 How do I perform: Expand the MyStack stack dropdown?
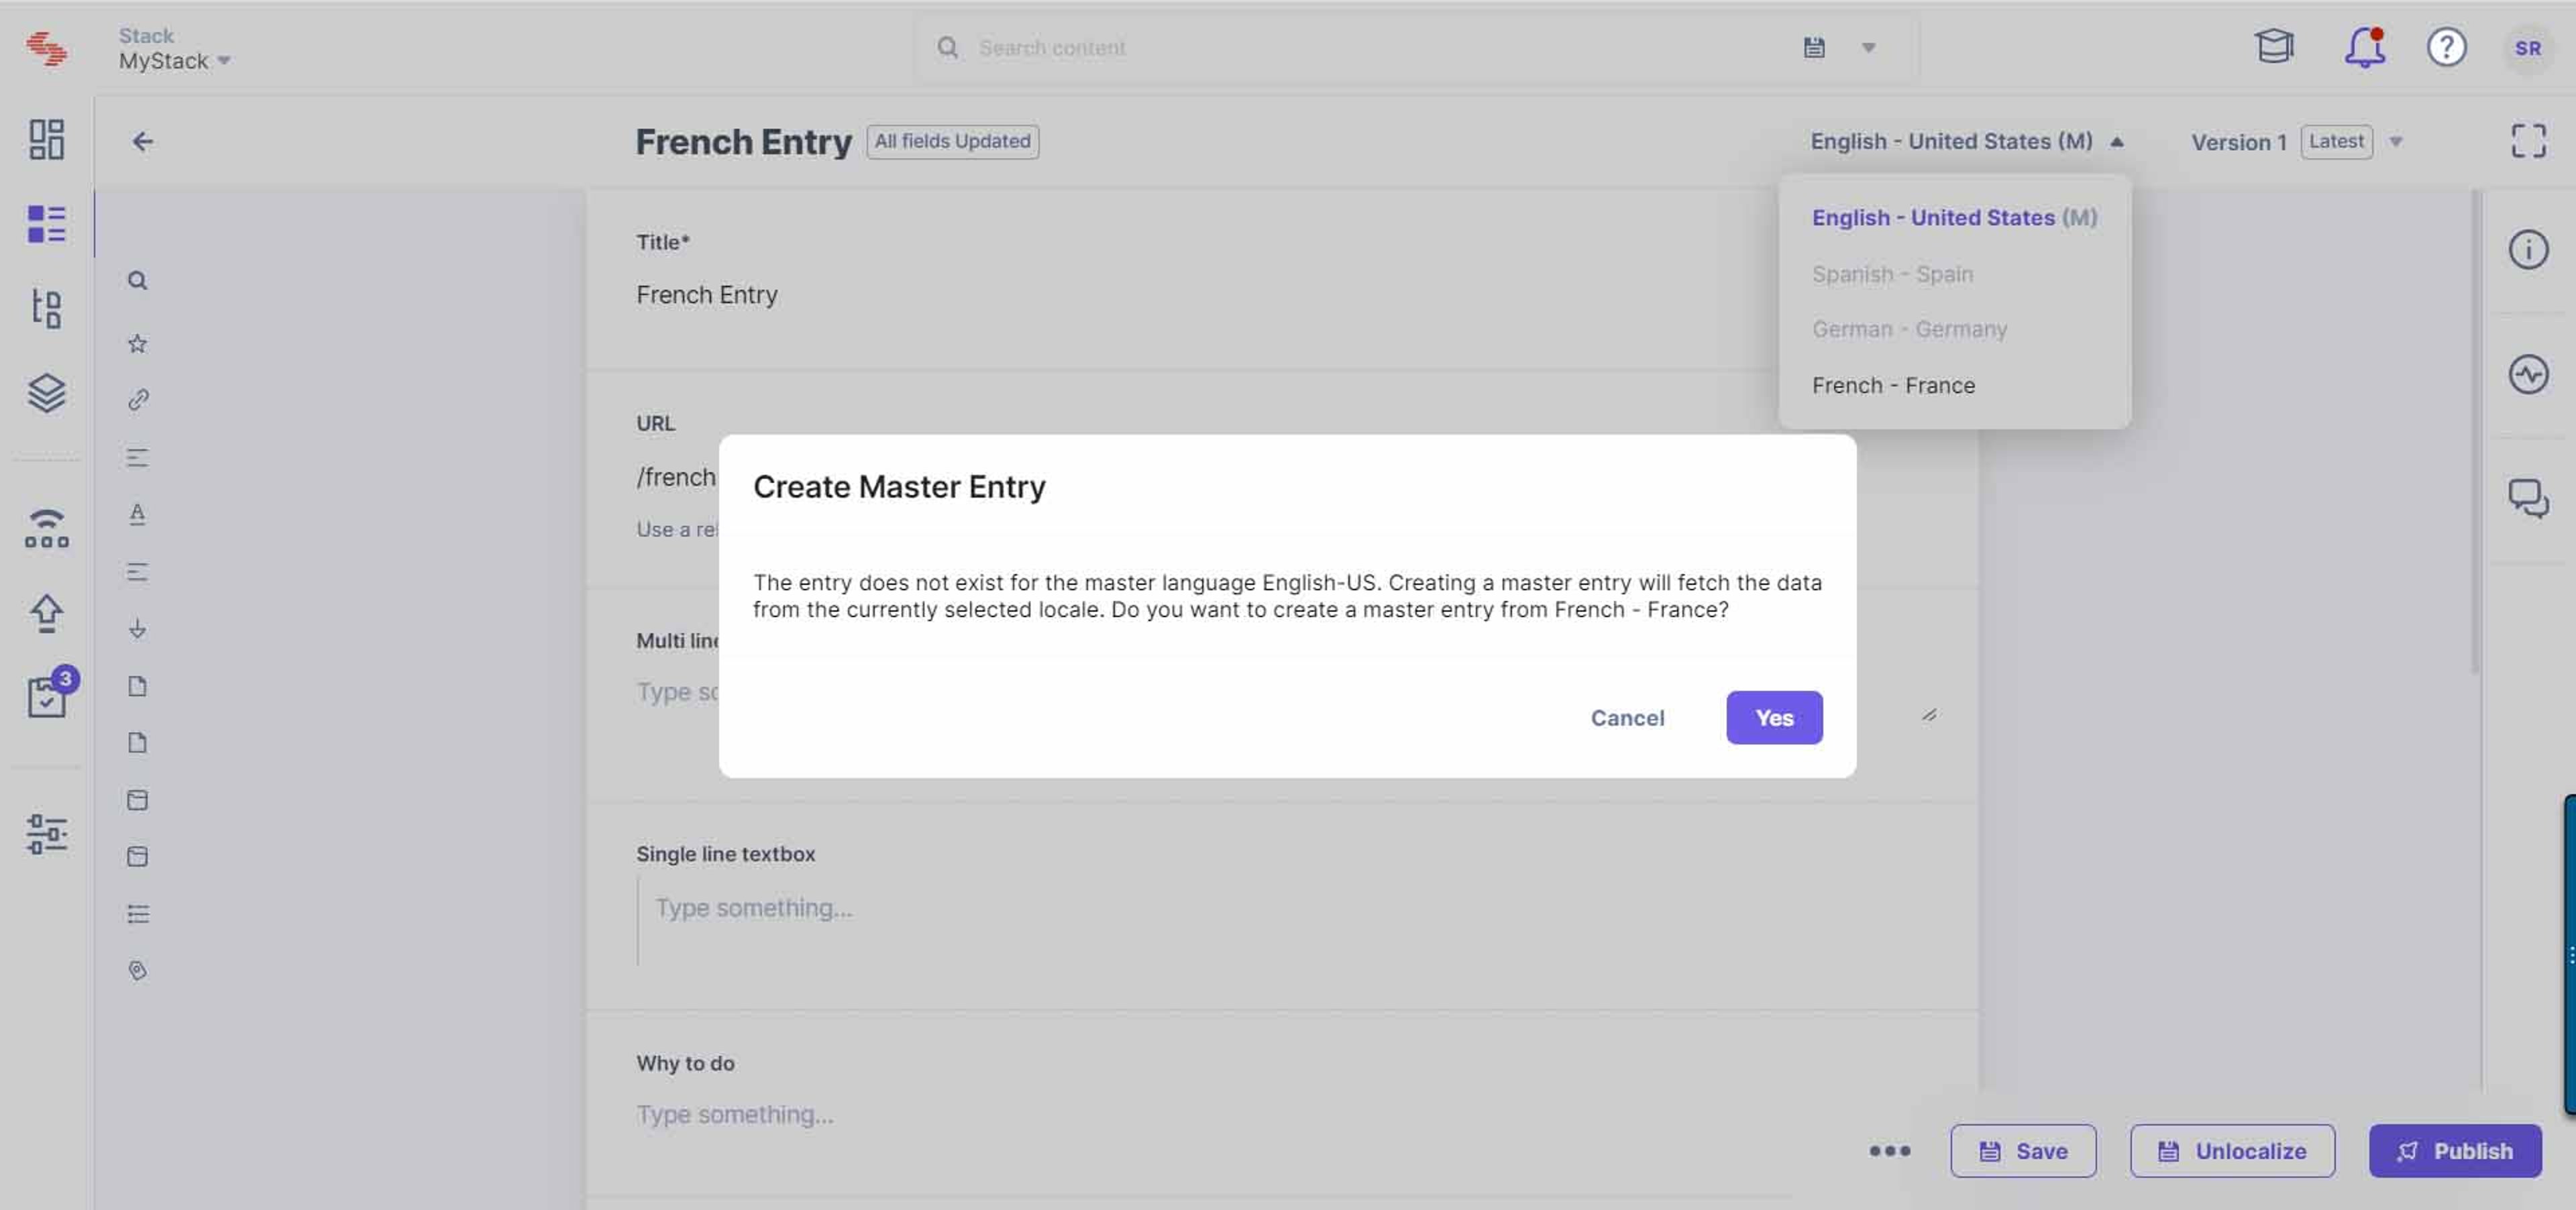[x=175, y=61]
